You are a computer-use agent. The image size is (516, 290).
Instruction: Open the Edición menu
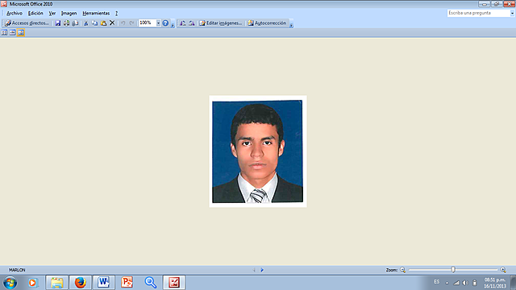coord(35,13)
